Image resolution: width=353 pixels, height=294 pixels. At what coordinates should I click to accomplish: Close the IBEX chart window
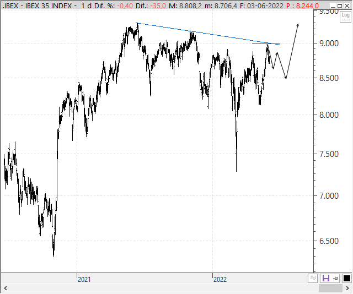click(x=347, y=6)
